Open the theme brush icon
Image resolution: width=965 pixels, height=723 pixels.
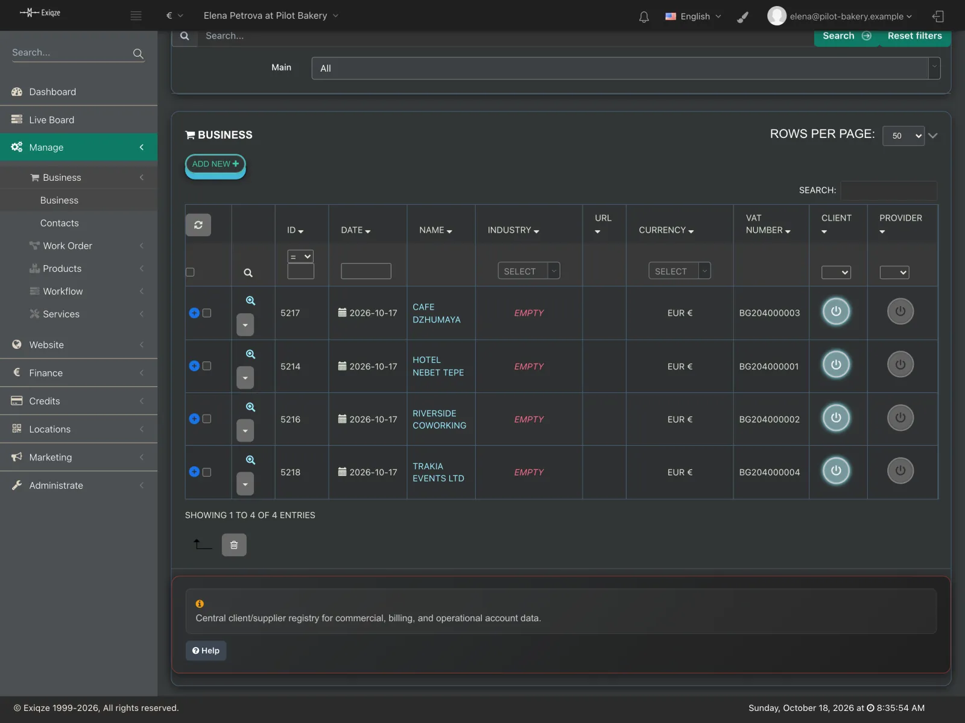point(742,17)
